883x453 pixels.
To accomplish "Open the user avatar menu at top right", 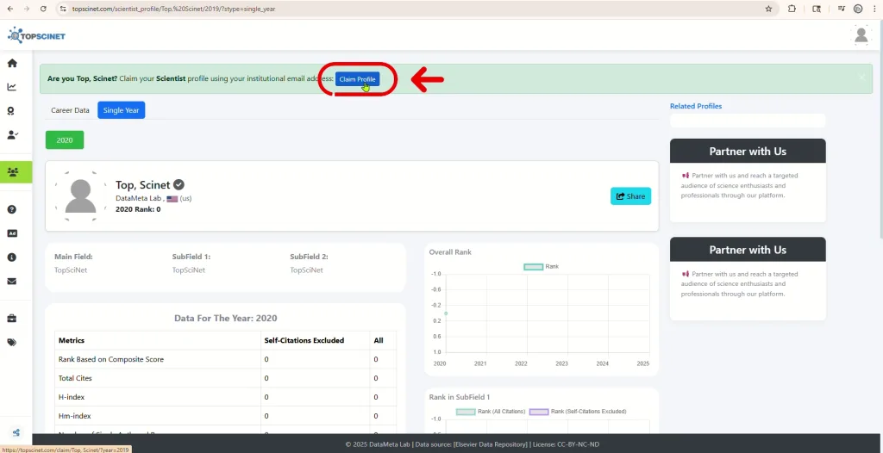I will 861,35.
